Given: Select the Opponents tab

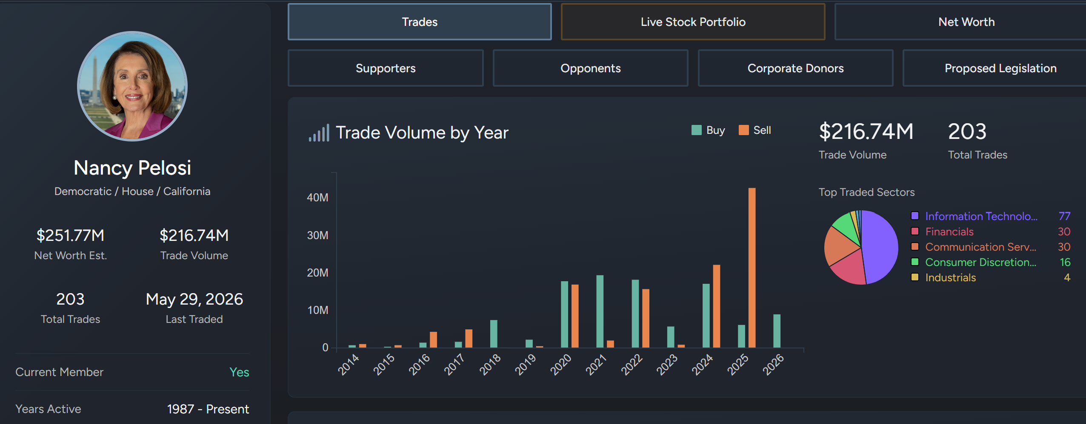Looking at the screenshot, I should 590,68.
